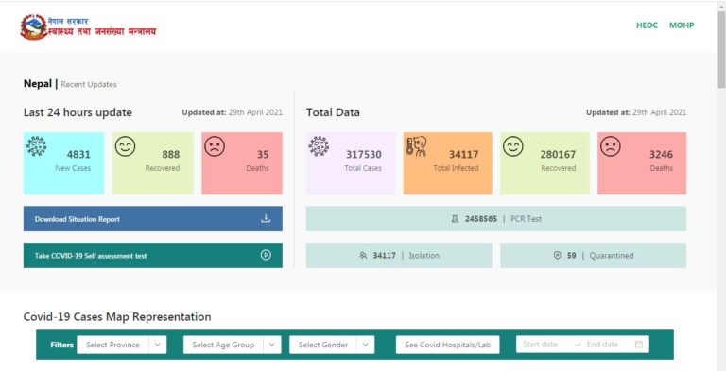Click the Total Data heading
Image resolution: width=726 pixels, height=371 pixels.
[333, 112]
